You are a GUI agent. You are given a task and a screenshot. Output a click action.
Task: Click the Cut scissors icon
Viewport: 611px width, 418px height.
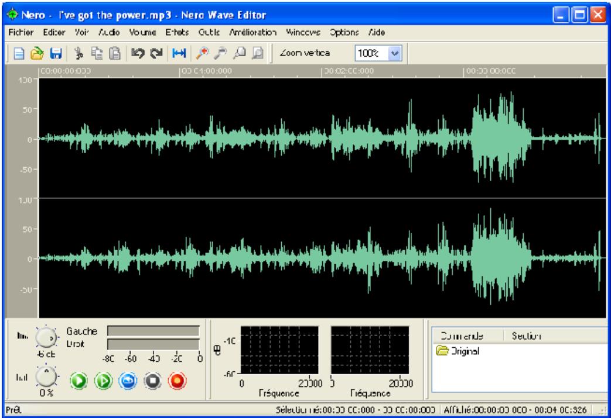tap(78, 53)
